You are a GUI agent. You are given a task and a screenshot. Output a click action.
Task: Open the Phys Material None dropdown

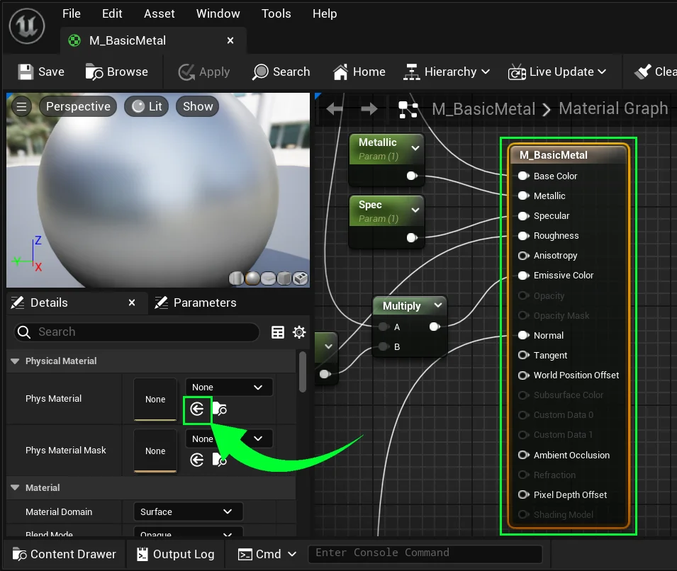click(x=229, y=388)
